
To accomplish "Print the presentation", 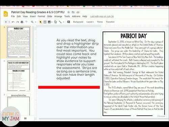I will pos(22,22).
